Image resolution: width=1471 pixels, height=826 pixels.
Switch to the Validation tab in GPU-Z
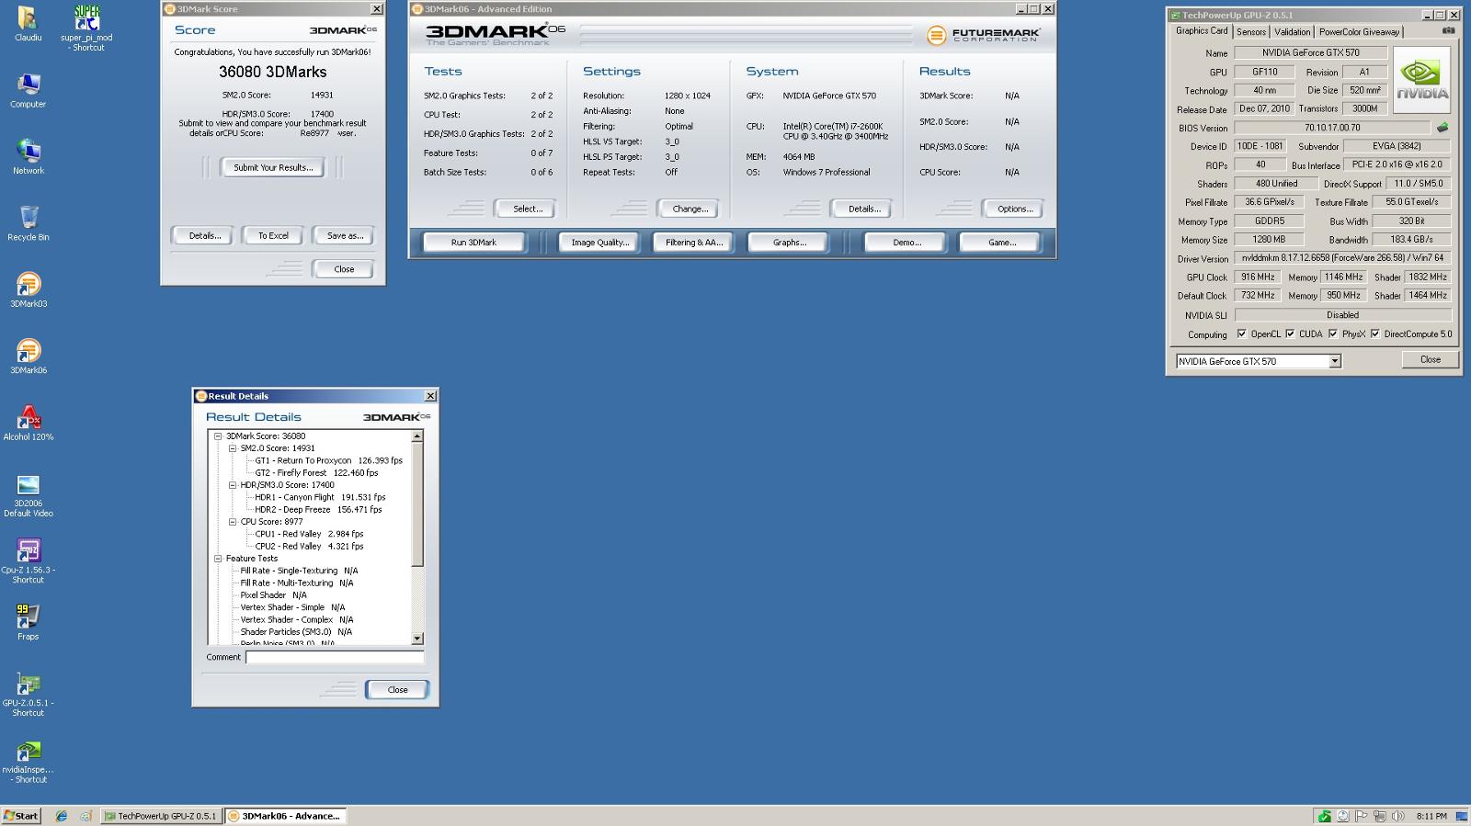[1292, 31]
